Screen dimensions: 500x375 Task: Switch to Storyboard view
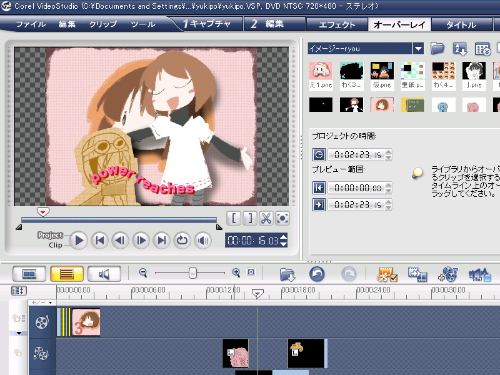pyautogui.click(x=29, y=274)
